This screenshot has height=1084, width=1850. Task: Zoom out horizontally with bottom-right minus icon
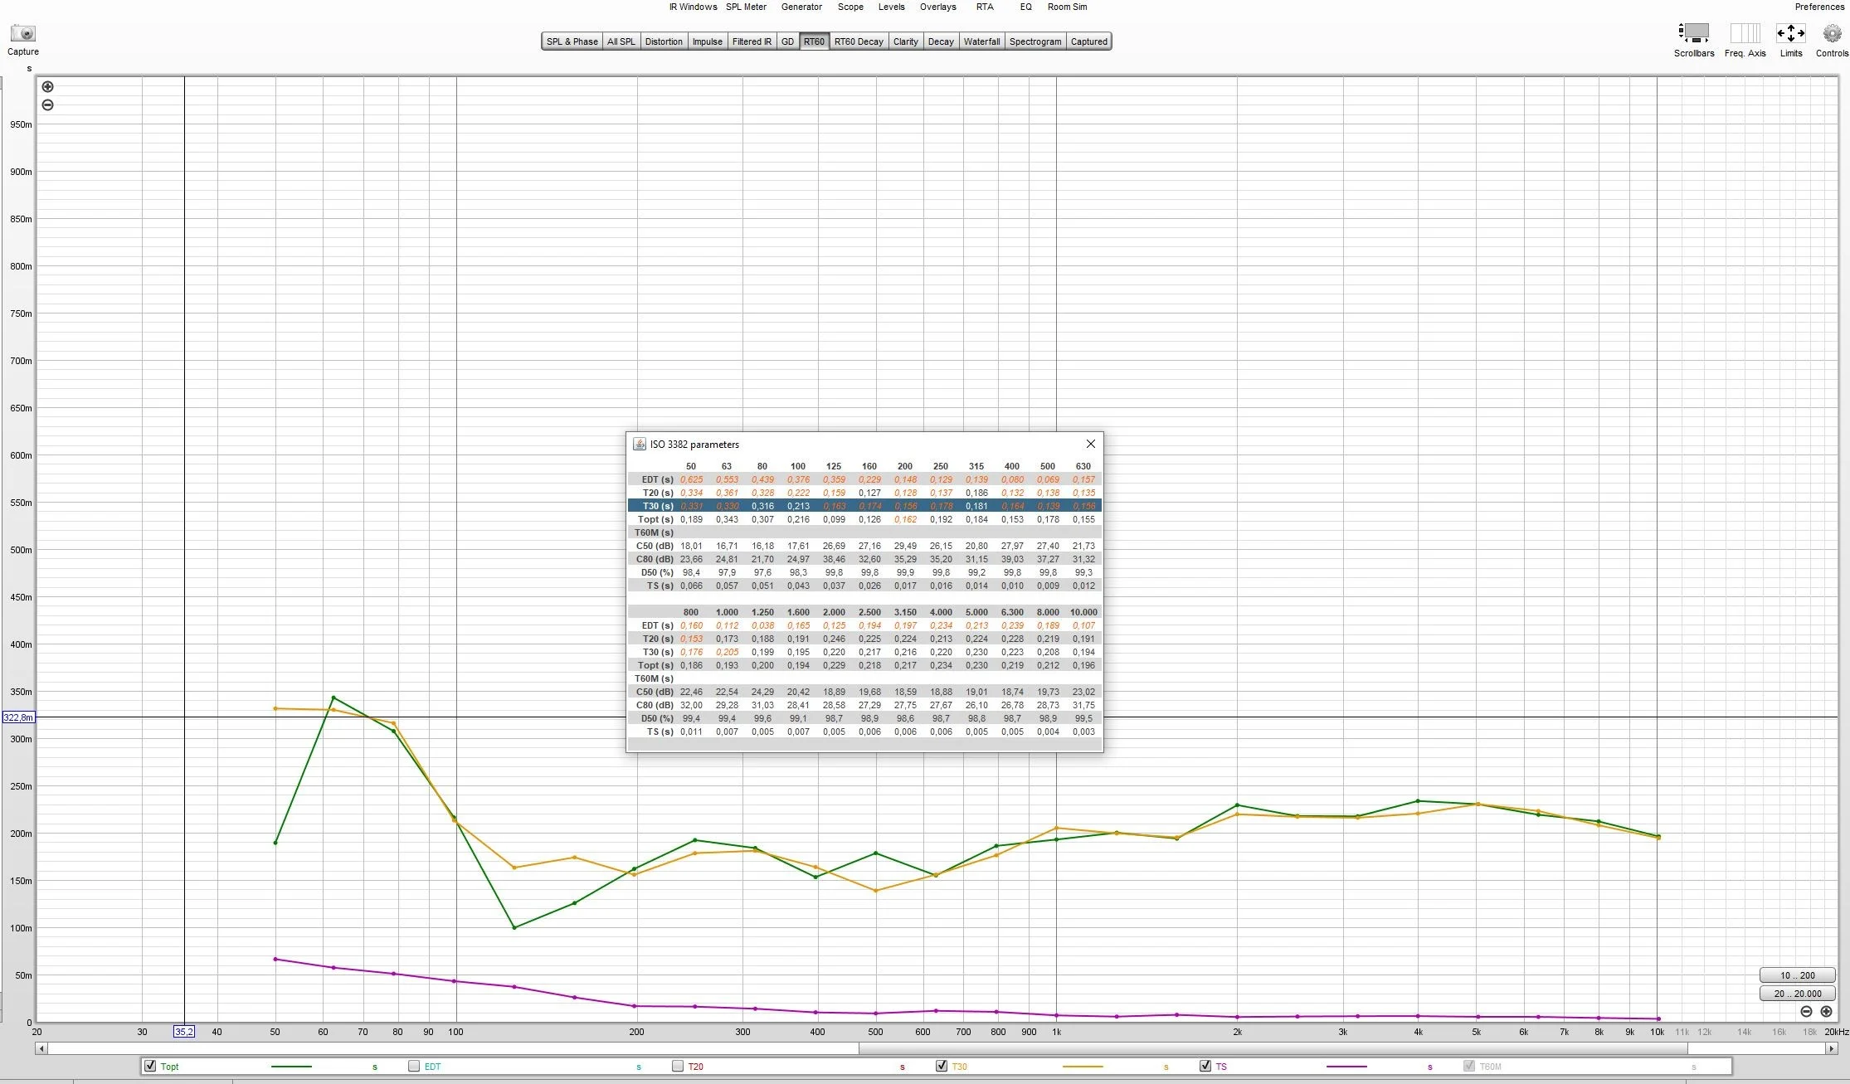[x=1806, y=1011]
